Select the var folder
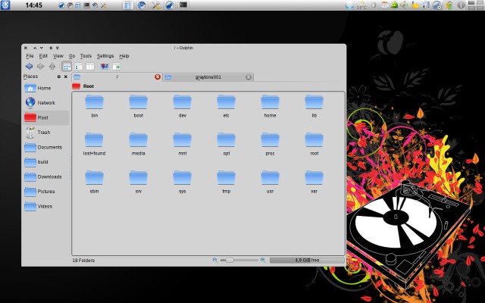 coord(314,182)
